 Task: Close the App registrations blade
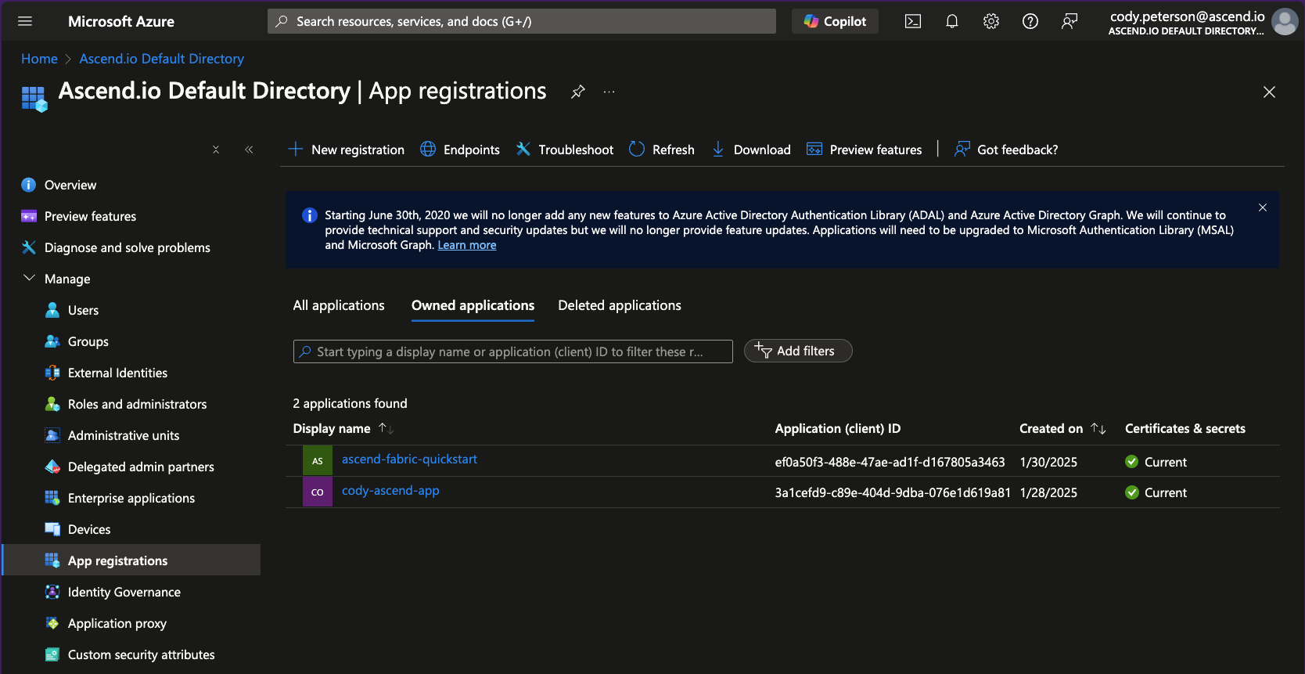click(x=1270, y=92)
